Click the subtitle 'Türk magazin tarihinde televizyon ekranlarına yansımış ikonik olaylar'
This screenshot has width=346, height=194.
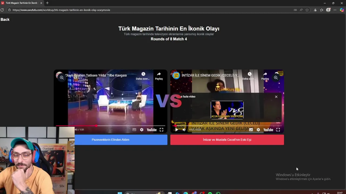pos(169,34)
